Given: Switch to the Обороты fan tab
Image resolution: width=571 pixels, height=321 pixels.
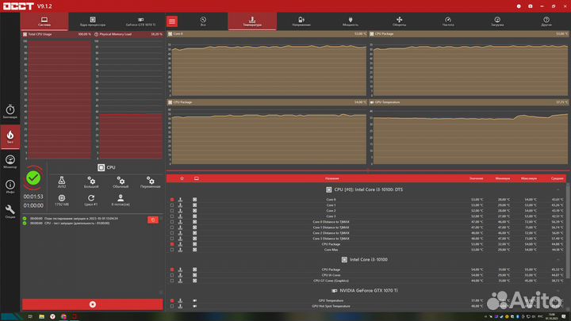Looking at the screenshot, I should point(399,21).
